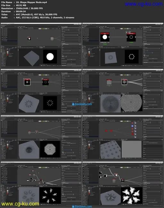Click the 2D view with large six-petal flower
The width and height of the screenshot is (164, 208).
pos(132,195)
